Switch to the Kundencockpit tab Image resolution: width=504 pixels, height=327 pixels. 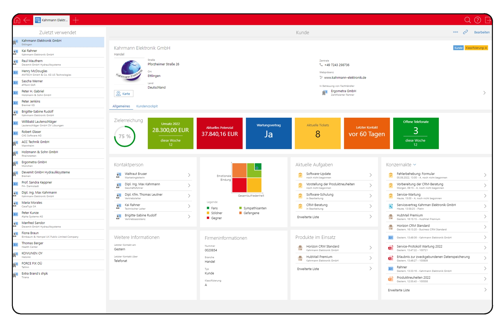(147, 106)
